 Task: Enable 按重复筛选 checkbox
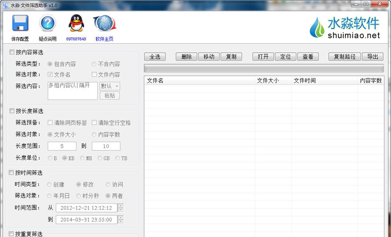[11, 234]
